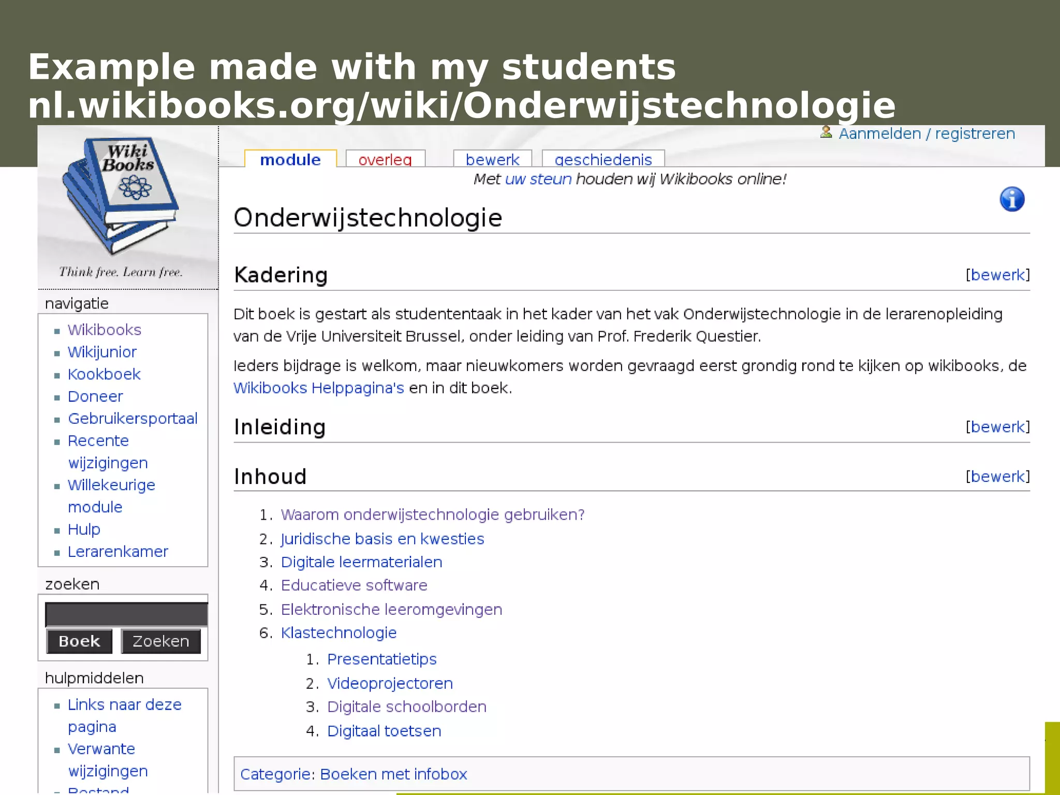The height and width of the screenshot is (795, 1060).
Task: Open Wikijunior navigation link
Action: [x=102, y=352]
